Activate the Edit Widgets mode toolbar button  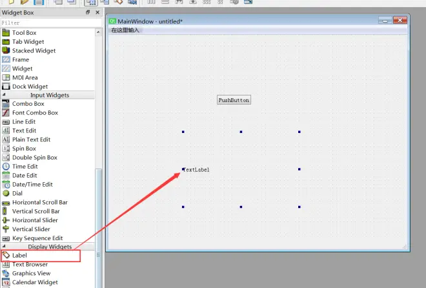point(91,3)
